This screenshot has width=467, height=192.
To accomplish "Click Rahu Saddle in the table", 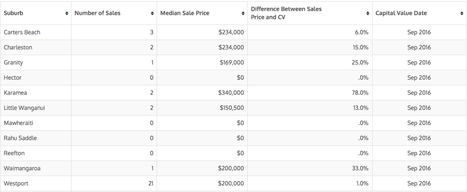I will (20, 138).
